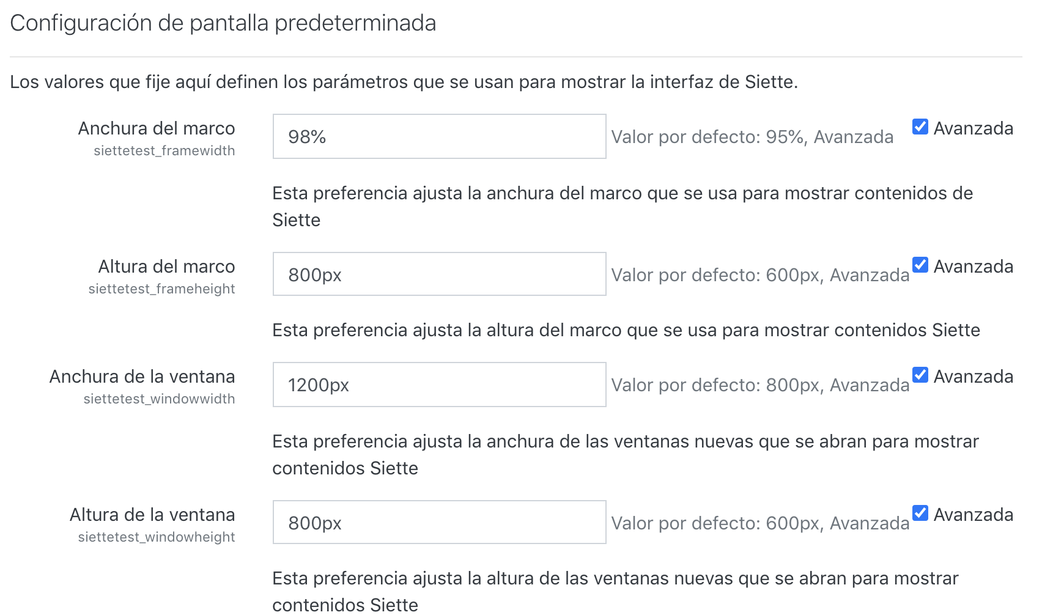Uncheck the Avanzada checkbox for Anchura del marco

(x=920, y=127)
